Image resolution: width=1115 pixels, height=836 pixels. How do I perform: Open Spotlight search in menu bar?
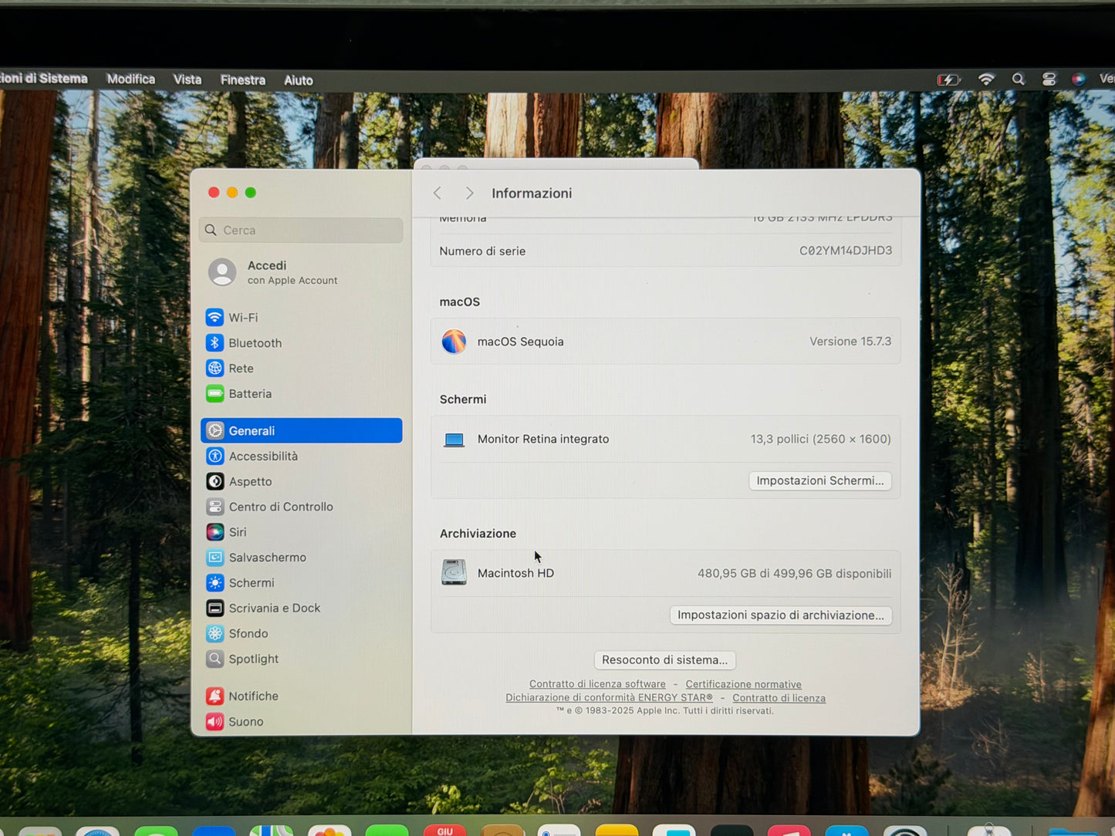click(x=1018, y=79)
